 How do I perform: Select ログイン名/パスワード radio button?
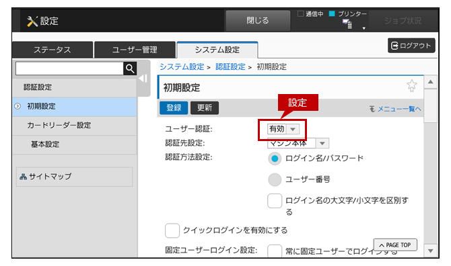pos(275,159)
